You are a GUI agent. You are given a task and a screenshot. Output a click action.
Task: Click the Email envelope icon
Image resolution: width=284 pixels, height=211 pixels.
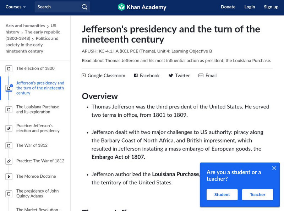tap(201, 76)
